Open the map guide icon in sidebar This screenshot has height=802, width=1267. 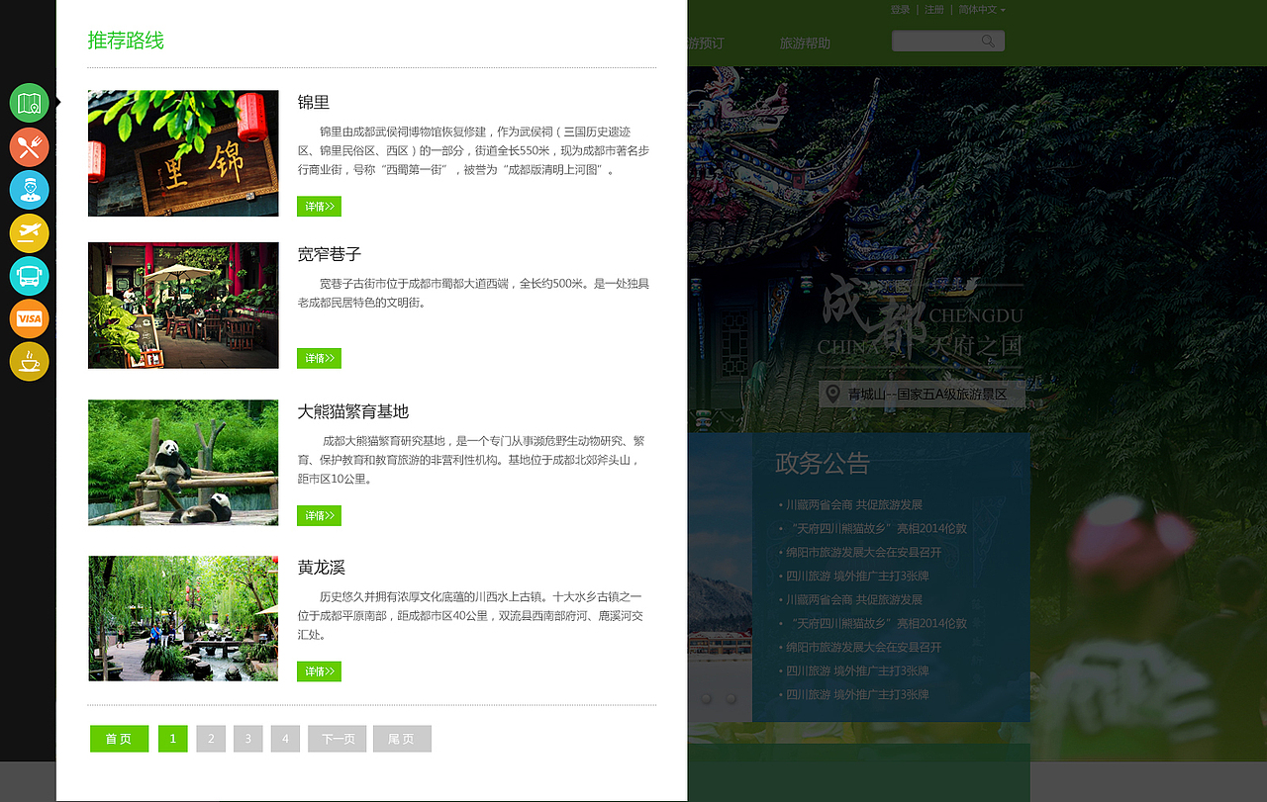click(x=29, y=102)
